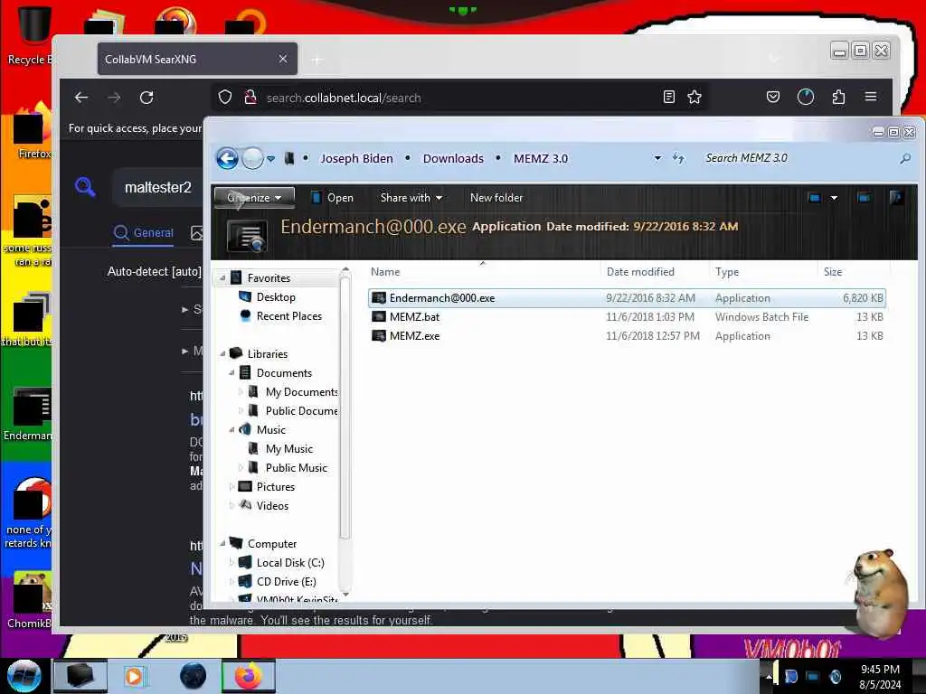926x694 pixels.
Task: Click Explorer forward navigation arrow
Action: pos(253,158)
